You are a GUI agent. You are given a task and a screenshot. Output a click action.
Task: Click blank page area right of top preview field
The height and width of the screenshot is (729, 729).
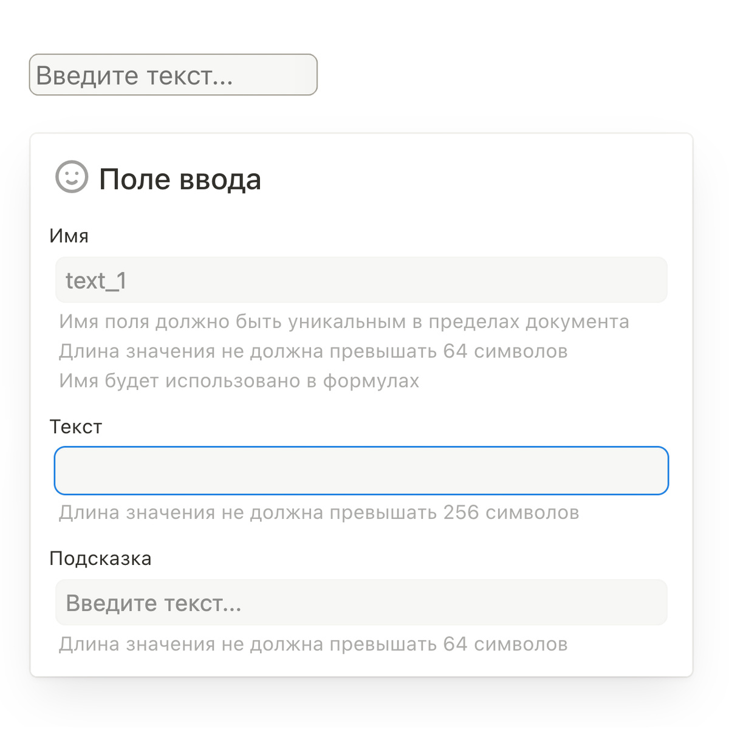click(516, 75)
